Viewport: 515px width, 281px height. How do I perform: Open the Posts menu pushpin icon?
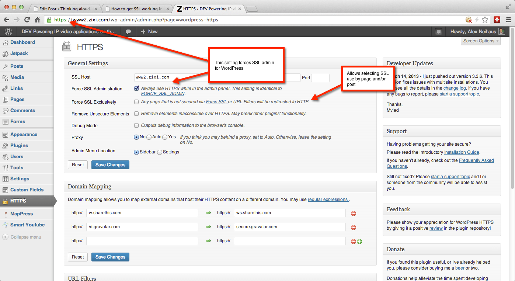pos(5,66)
